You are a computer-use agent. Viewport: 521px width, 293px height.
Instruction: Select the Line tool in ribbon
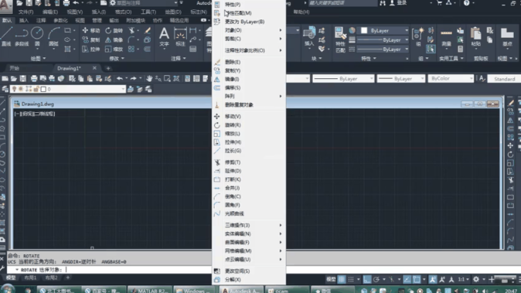coord(6,36)
